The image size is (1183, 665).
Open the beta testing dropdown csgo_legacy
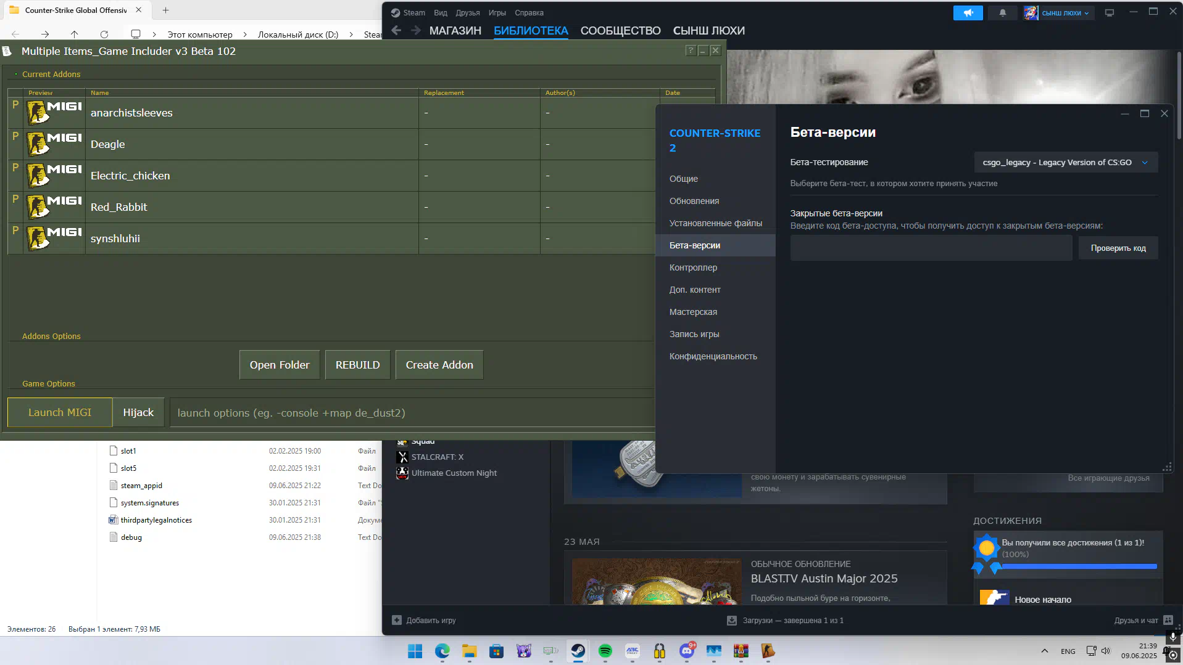[x=1066, y=162]
